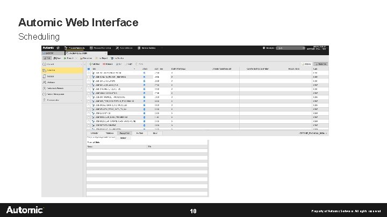Close the open schedule object tab
The width and height of the screenshot is (387, 217).
click(106, 53)
